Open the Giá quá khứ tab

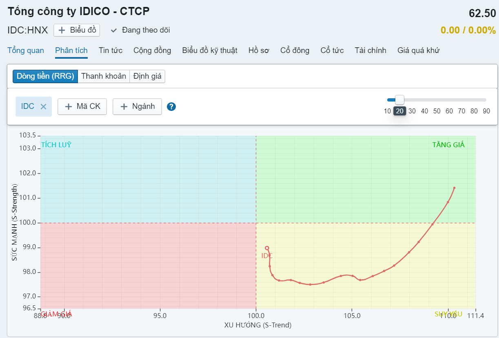point(418,51)
